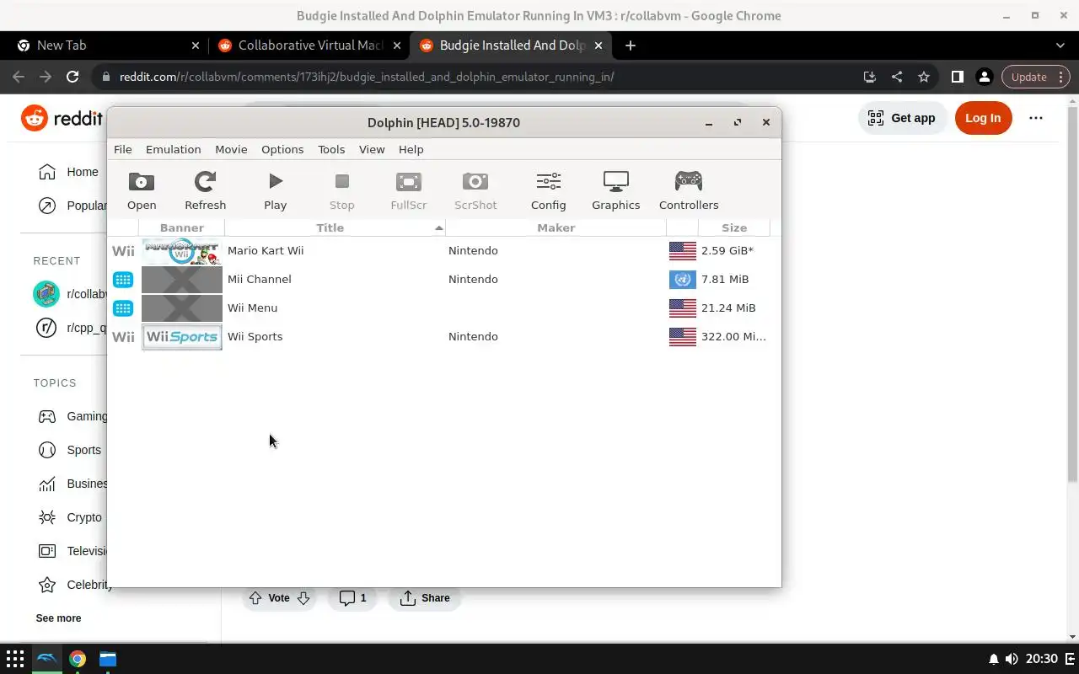Click the Wii platform icon for Wii Sports

point(123,337)
